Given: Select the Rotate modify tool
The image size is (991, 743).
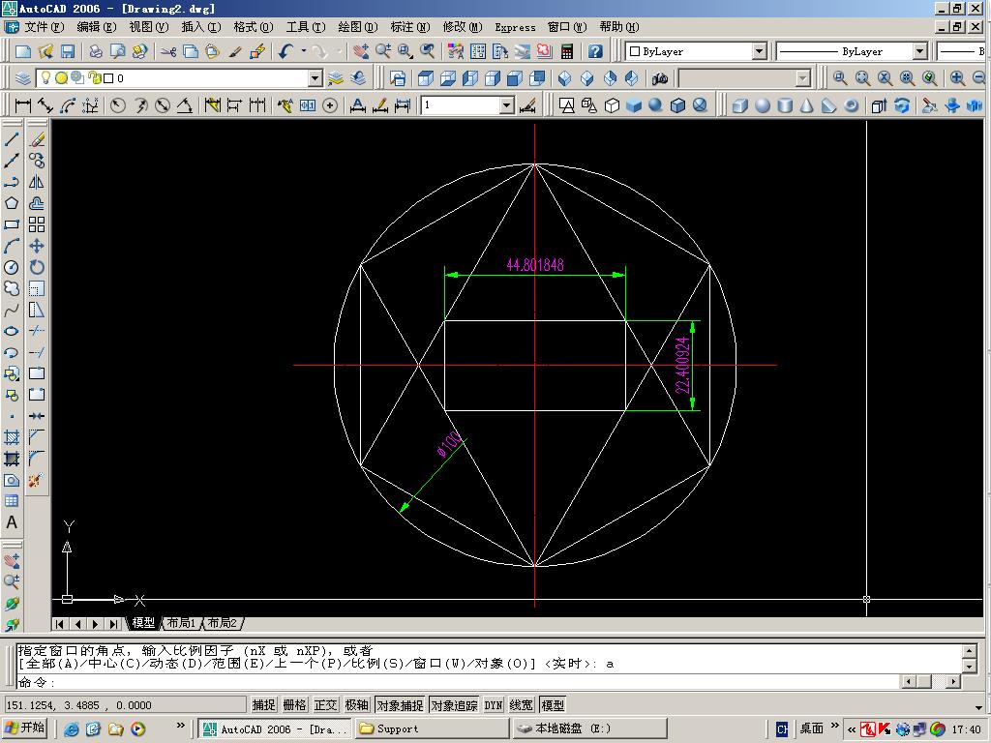Looking at the screenshot, I should [37, 267].
